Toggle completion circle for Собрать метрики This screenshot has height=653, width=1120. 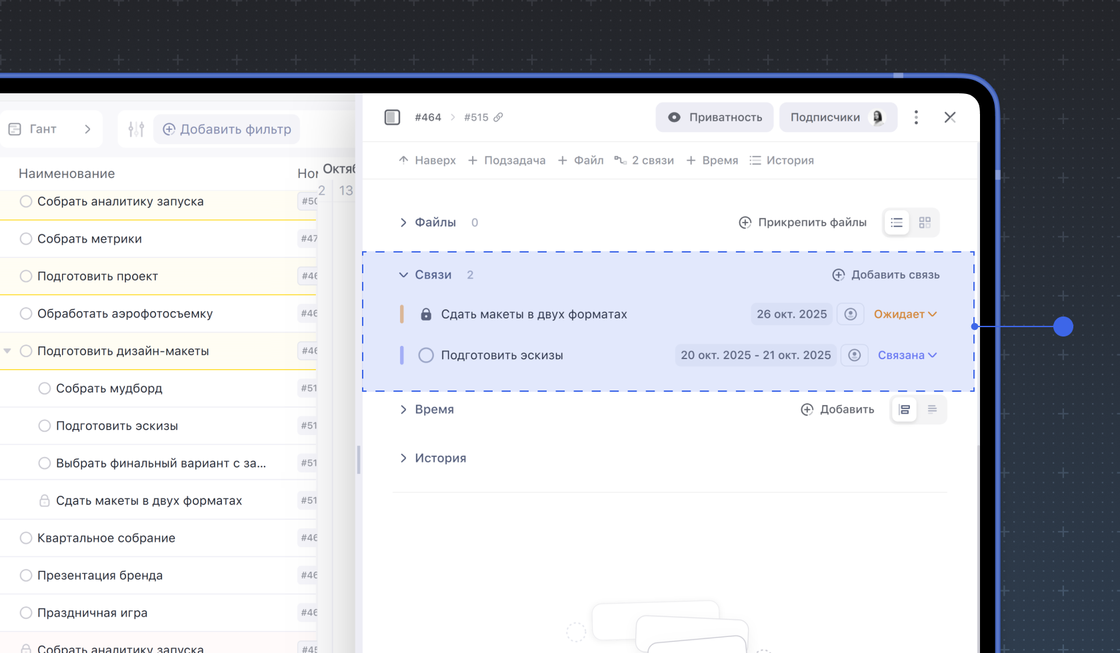click(x=26, y=239)
